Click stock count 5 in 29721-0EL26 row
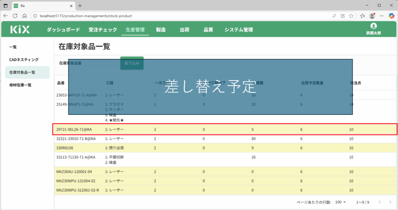The image size is (398, 210). click(x=253, y=129)
